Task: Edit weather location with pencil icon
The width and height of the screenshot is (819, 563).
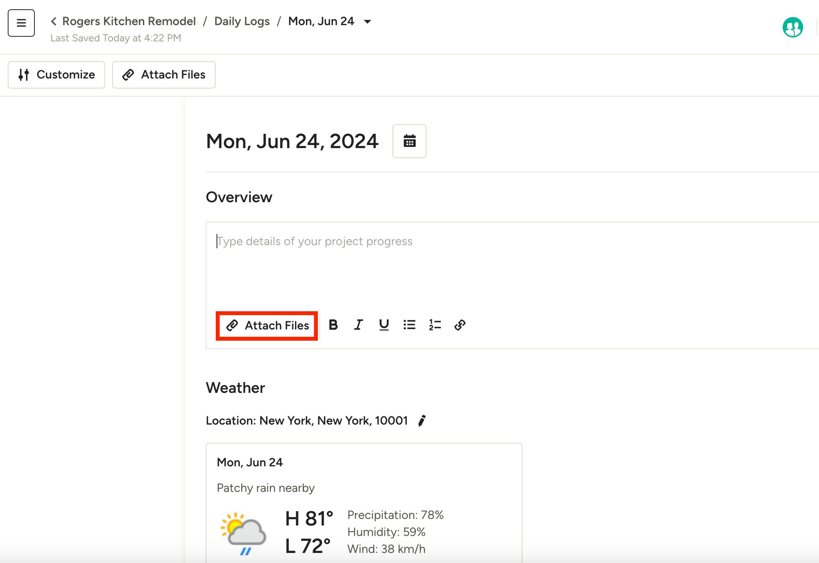Action: tap(422, 421)
